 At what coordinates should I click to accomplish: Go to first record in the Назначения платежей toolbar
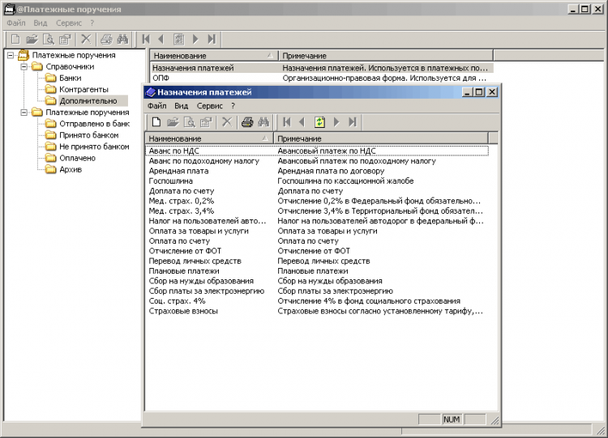pyautogui.click(x=285, y=122)
